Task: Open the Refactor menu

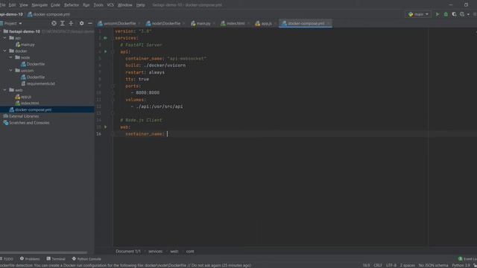Action: click(72, 5)
